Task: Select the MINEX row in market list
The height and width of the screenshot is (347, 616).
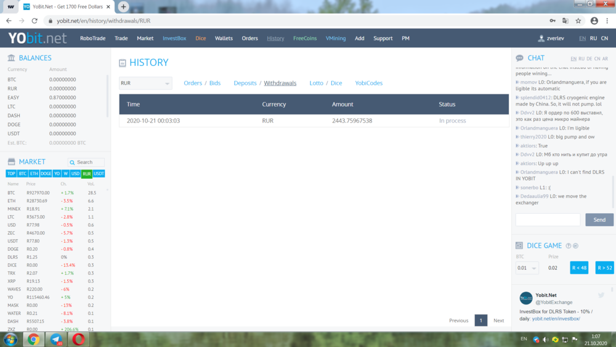Action: click(55, 209)
